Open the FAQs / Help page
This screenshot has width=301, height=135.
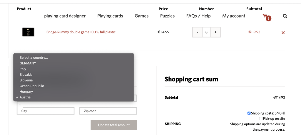click(x=198, y=16)
